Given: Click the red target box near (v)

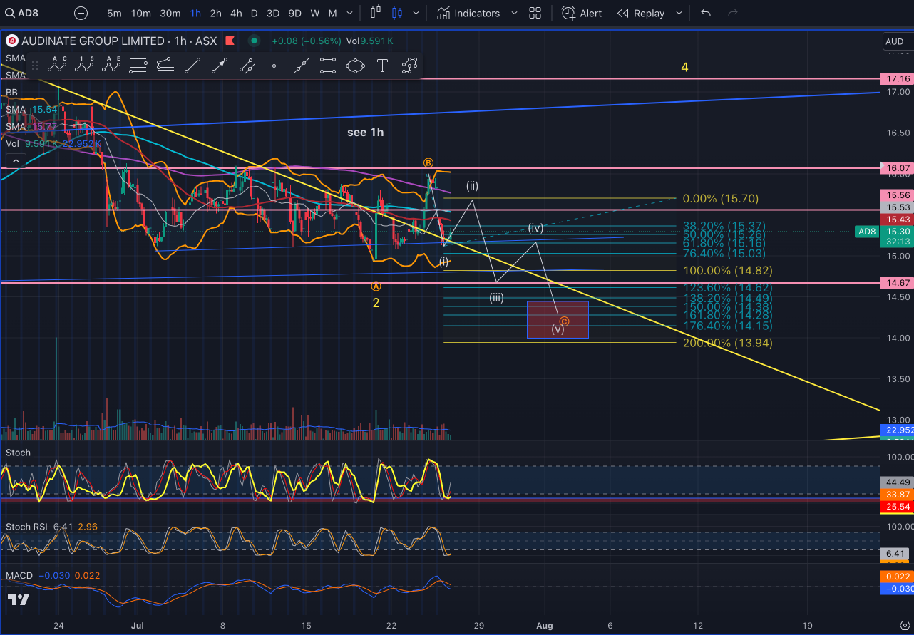Looking at the screenshot, I should click(x=558, y=319).
